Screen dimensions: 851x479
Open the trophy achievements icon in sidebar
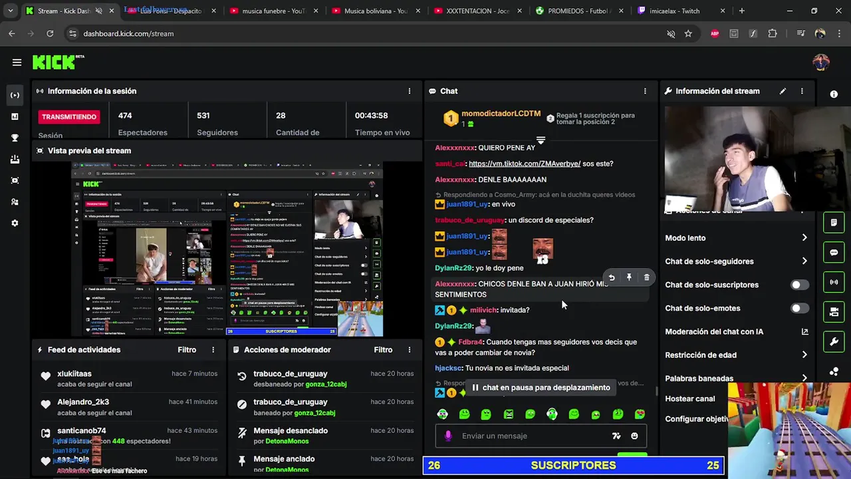pyautogui.click(x=15, y=138)
